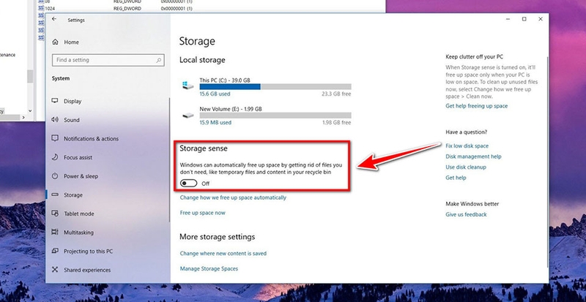Screen dimensions: 586x302
Task: Click the This PC (C:) usage bar
Action: point(275,86)
